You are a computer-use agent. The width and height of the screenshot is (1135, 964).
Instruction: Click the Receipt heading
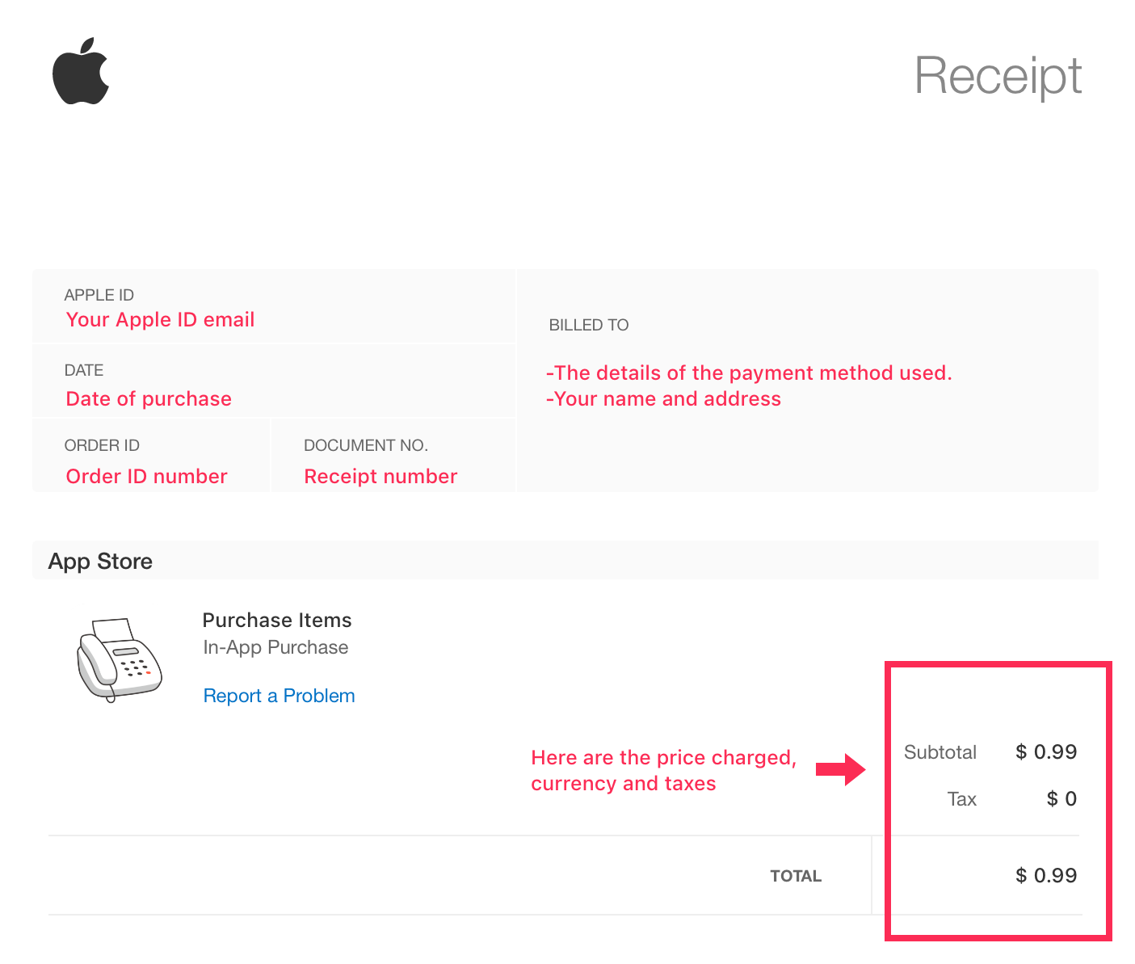coord(998,76)
